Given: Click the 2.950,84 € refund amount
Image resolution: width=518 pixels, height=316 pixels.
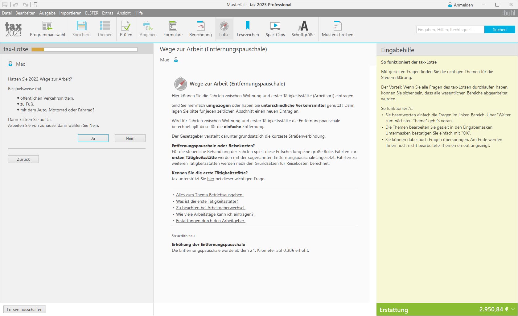Looking at the screenshot, I should click(x=494, y=309).
